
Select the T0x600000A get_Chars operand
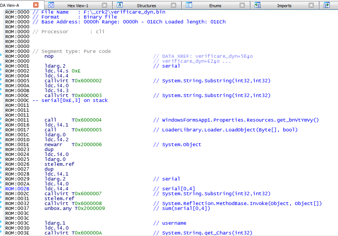click(x=86, y=233)
